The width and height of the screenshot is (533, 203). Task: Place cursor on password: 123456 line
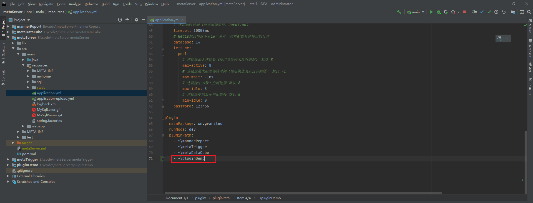[x=191, y=106]
